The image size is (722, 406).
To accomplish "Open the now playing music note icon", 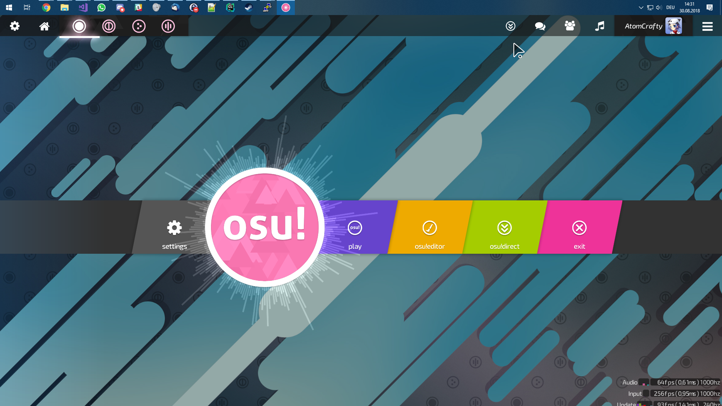I will (x=600, y=26).
